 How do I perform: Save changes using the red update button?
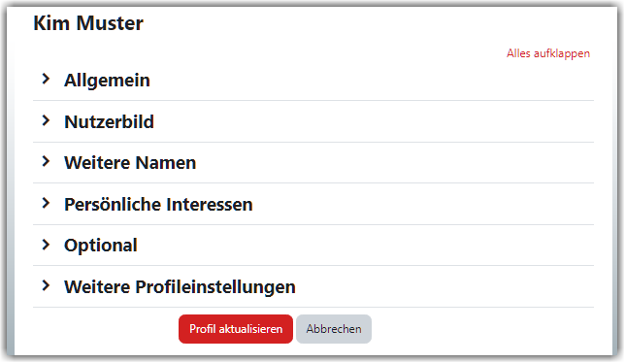tap(236, 329)
